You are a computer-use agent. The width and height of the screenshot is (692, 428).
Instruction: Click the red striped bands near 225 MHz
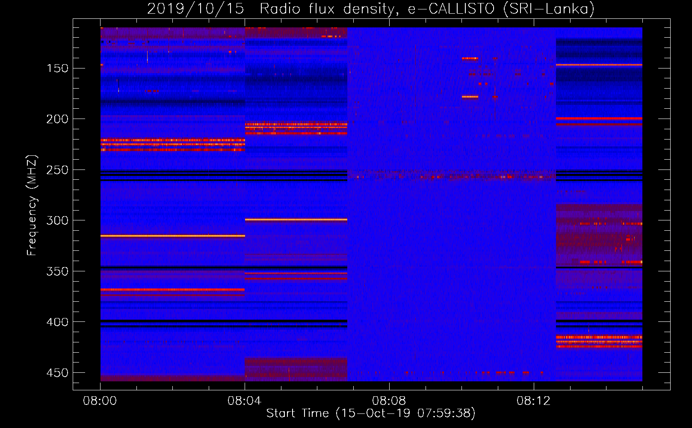[x=173, y=145]
